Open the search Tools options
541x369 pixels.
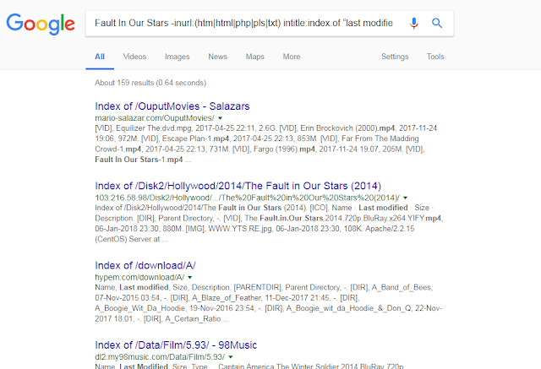[x=435, y=57]
